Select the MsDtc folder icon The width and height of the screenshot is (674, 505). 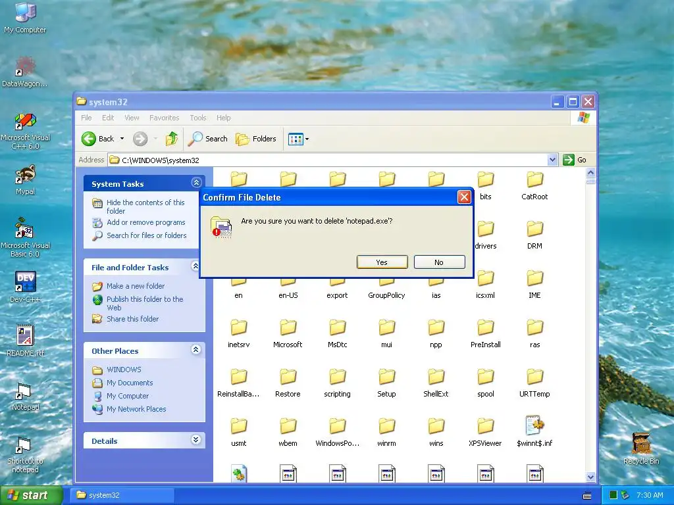click(338, 327)
